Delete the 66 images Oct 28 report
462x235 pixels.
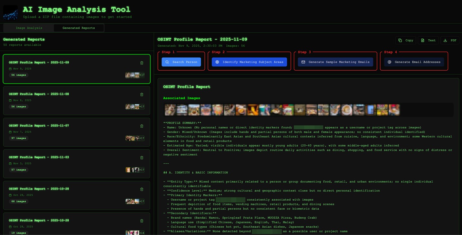pyautogui.click(x=142, y=189)
